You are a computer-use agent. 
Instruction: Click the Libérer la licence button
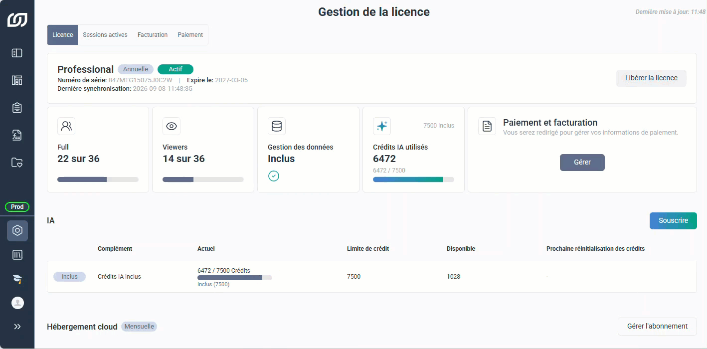pyautogui.click(x=651, y=78)
